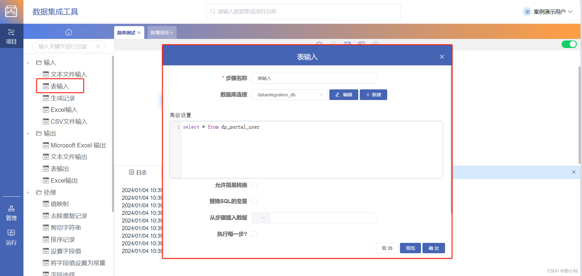582x276 pixels.
Task: Open the 项目 section in left sidebar
Action: tap(11, 36)
